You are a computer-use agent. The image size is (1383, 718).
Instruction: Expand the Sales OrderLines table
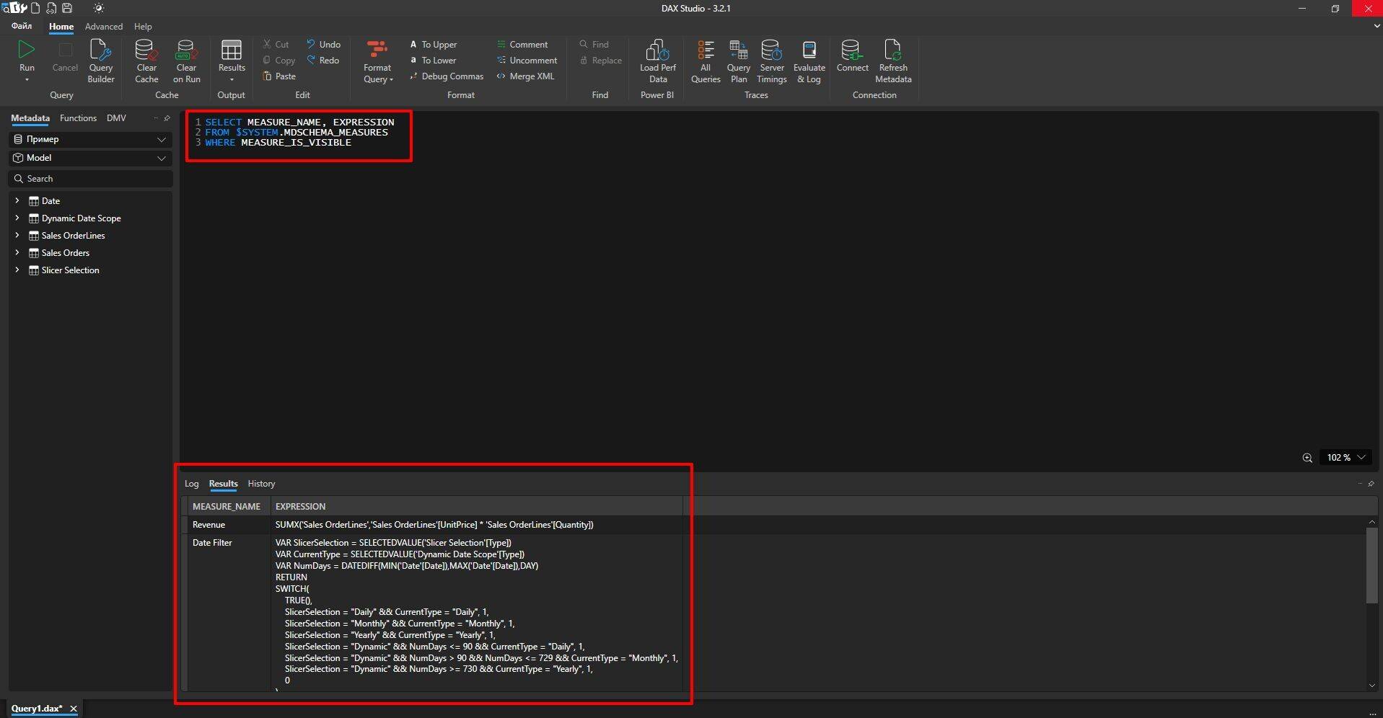17,236
